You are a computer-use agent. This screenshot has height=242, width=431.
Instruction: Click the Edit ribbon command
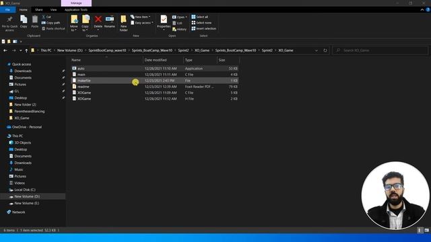(x=177, y=23)
